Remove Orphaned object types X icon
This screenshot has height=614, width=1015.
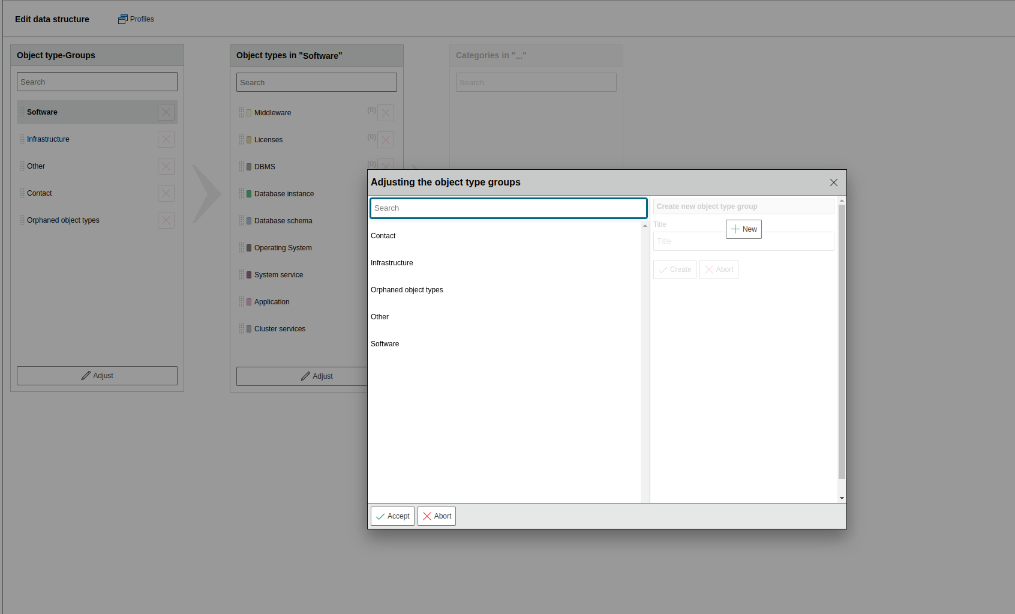[x=166, y=220]
